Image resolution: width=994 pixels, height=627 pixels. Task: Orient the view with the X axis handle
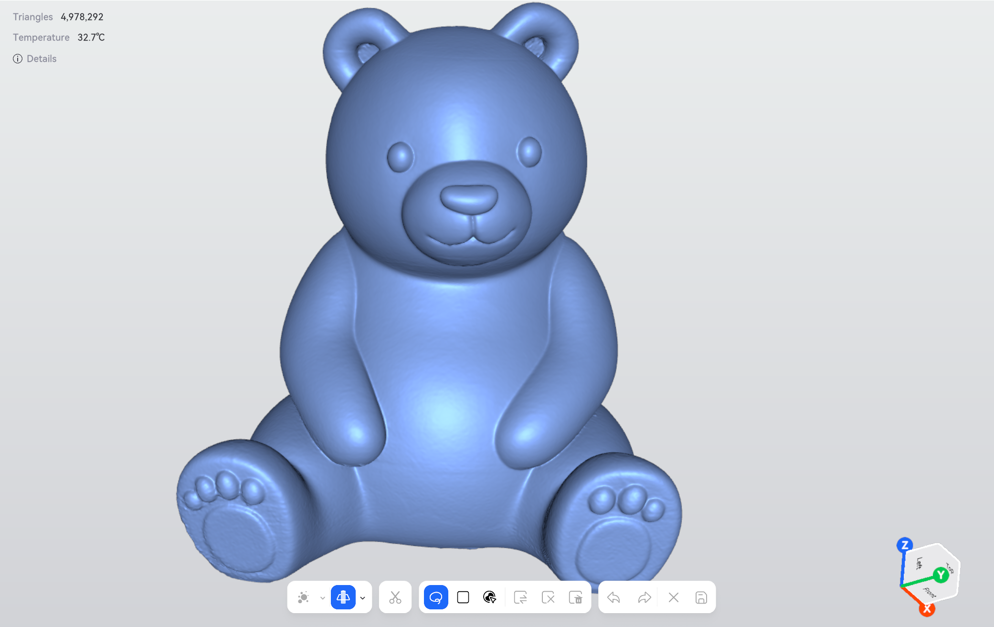pyautogui.click(x=927, y=608)
